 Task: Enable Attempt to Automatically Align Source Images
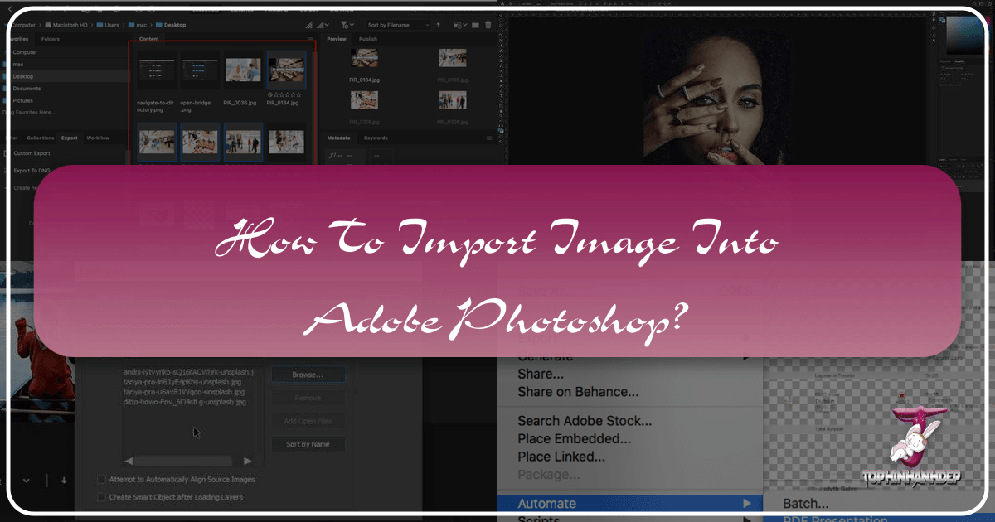tap(102, 480)
